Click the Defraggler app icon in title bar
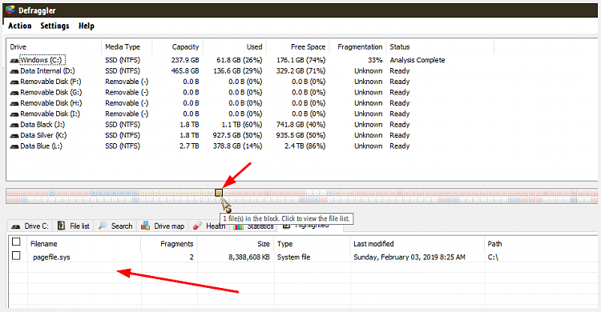This screenshot has height=312, width=601. (x=10, y=10)
